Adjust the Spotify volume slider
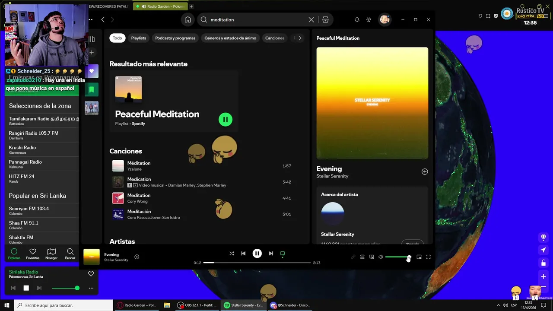Viewport: 553px width, 311px height. [x=397, y=257]
